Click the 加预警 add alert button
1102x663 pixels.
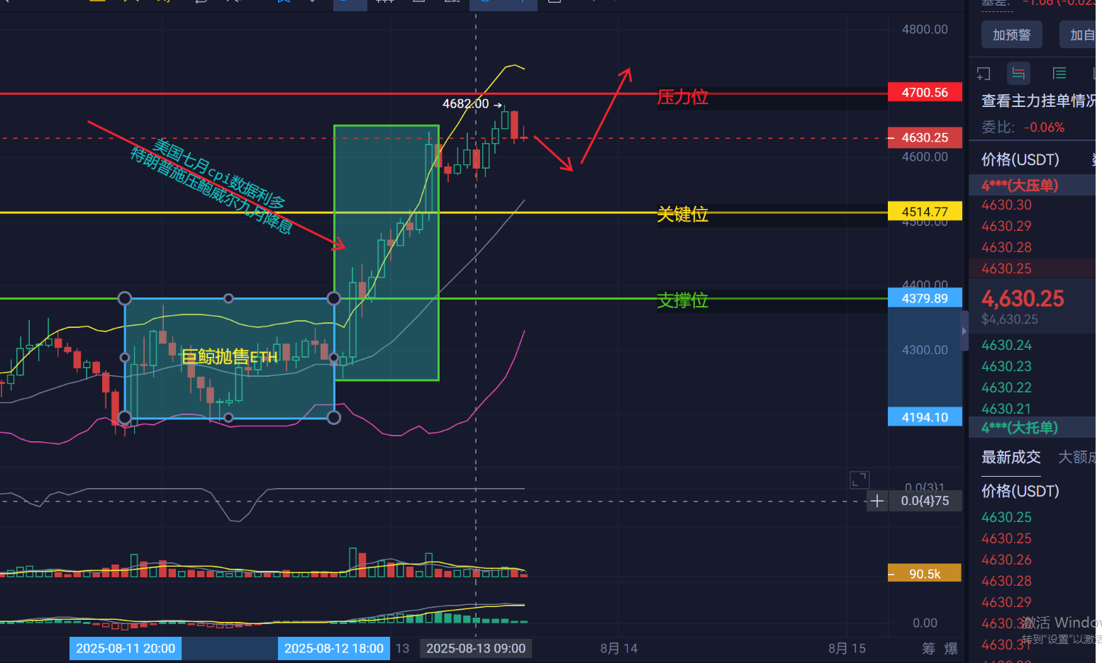pyautogui.click(x=1011, y=35)
